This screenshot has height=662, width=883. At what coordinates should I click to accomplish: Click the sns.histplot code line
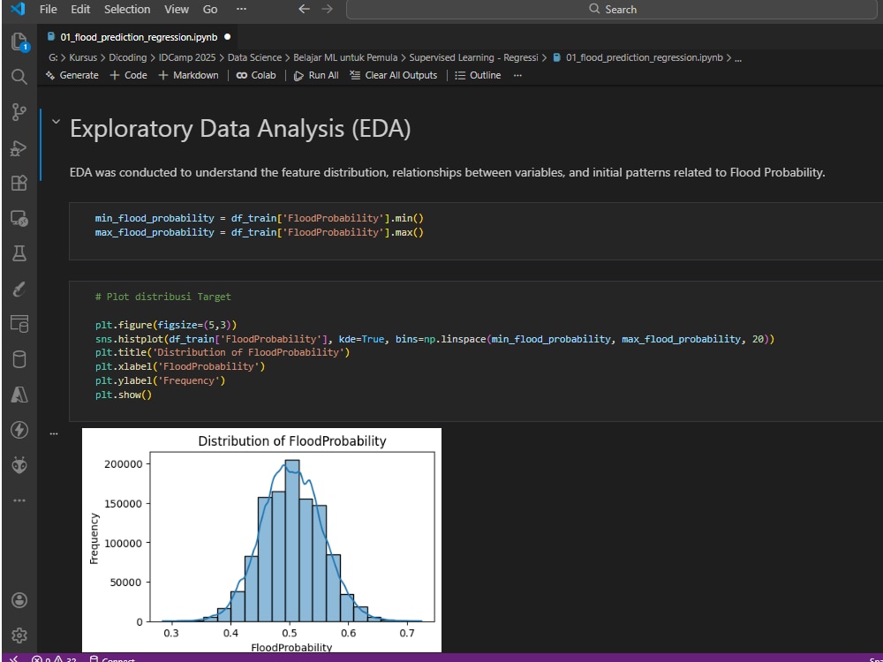point(434,339)
